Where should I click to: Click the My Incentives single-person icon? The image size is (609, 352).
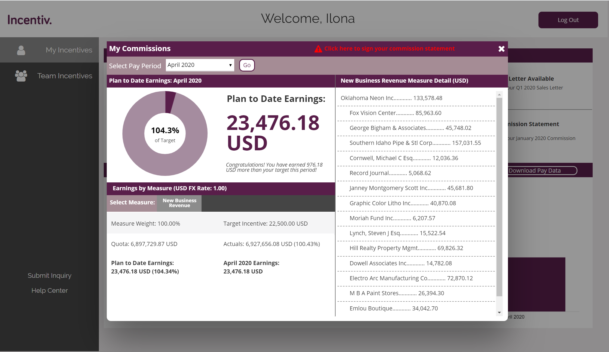(21, 50)
